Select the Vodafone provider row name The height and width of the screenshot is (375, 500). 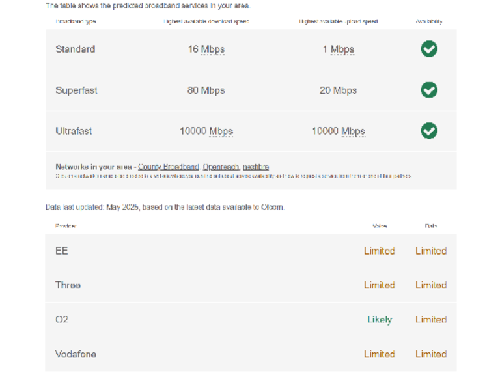point(76,354)
